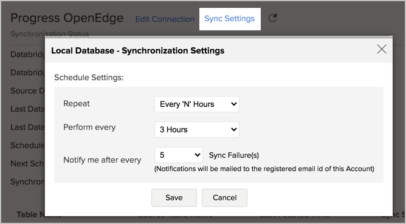Click the chevron arrow on 3 Hours
The height and width of the screenshot is (224, 406).
coord(233,129)
